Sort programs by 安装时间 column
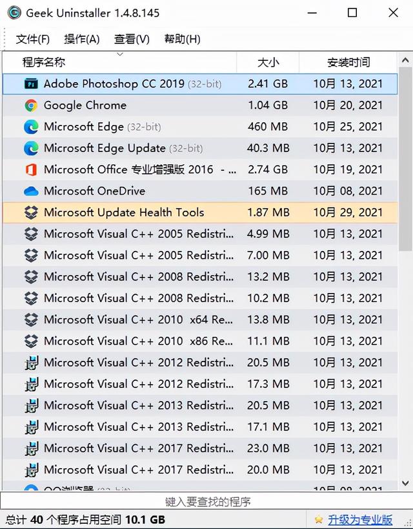 tap(348, 62)
